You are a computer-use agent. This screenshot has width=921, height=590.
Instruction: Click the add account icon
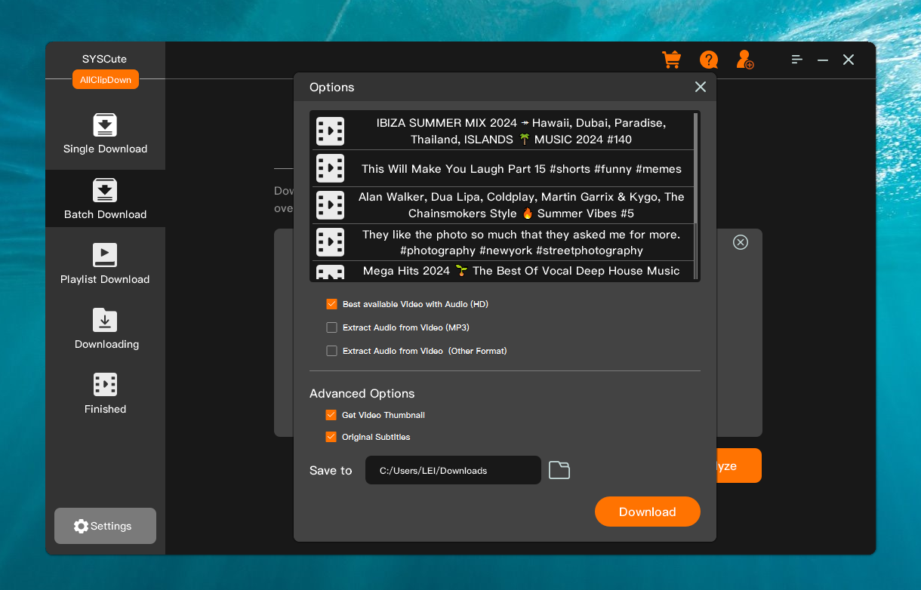point(744,60)
